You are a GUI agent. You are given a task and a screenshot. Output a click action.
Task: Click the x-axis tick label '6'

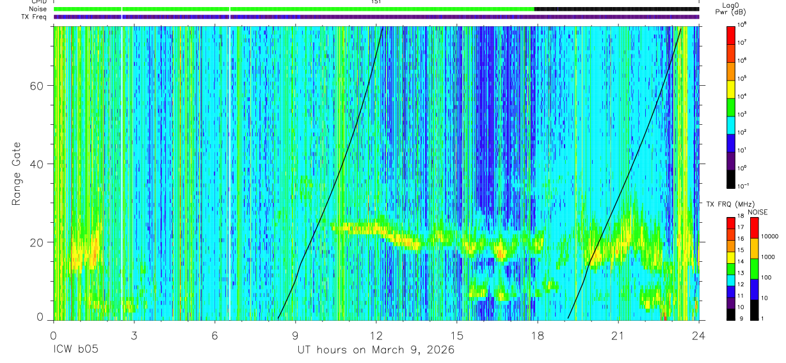[214, 335]
